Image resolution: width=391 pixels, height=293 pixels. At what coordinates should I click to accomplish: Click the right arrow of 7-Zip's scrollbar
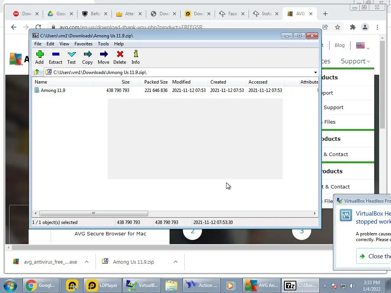pos(315,214)
